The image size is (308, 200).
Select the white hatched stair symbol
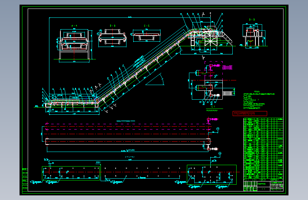point(228,93)
